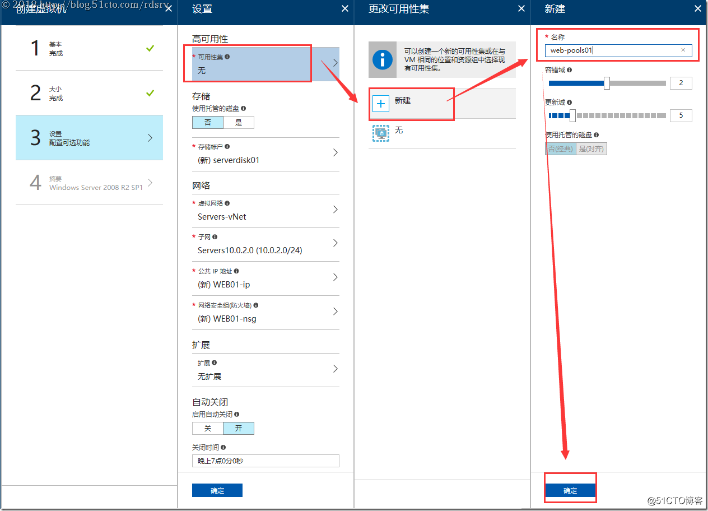Click info icon next to 虚拟网络
Image resolution: width=708 pixels, height=511 pixels.
pos(227,203)
